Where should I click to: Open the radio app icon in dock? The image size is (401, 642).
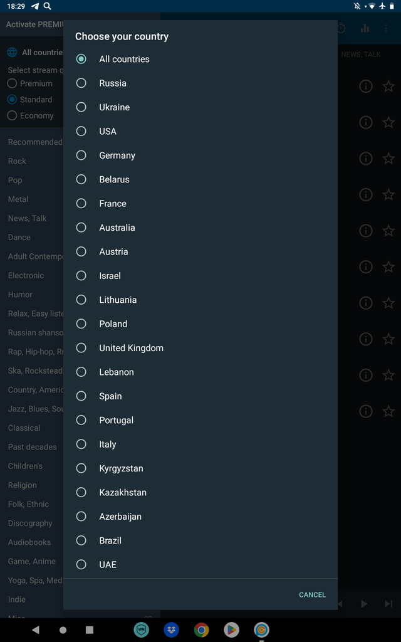click(261, 629)
